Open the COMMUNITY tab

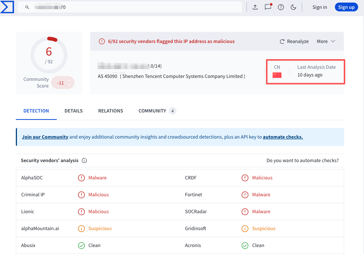click(x=152, y=111)
